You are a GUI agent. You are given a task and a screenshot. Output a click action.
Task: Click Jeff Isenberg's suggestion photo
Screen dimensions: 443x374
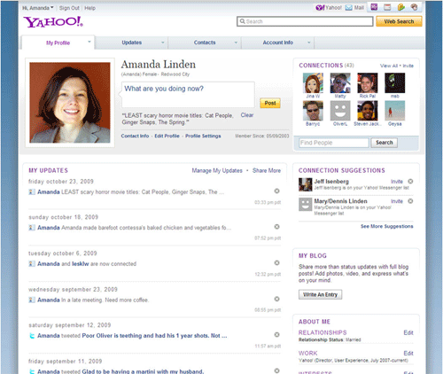pos(305,184)
